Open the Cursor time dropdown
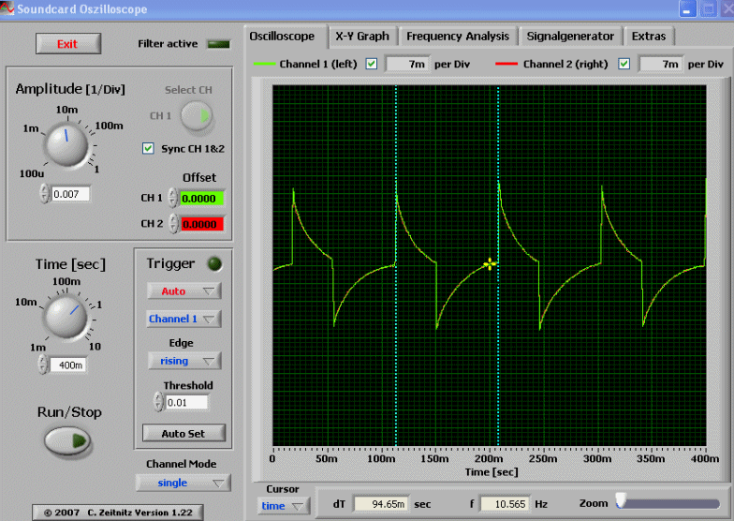This screenshot has width=734, height=521. coord(283,506)
